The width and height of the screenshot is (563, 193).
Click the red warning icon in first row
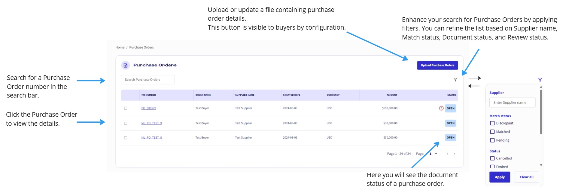(441, 108)
